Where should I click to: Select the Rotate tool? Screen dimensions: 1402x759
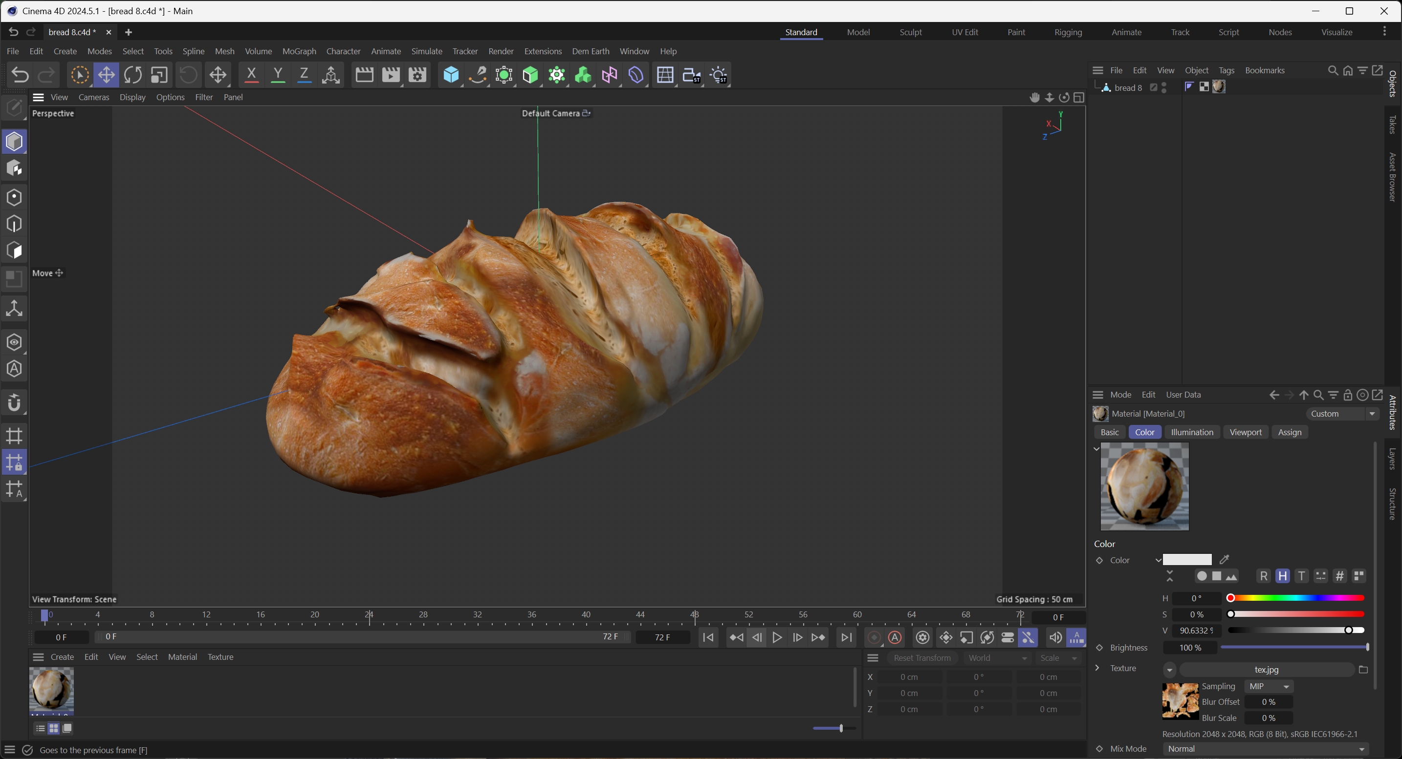coord(132,75)
